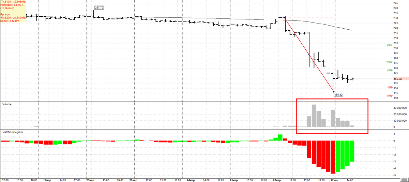Click the 156.32 low price label
Screen dimensions: 409x182
pos(338,95)
